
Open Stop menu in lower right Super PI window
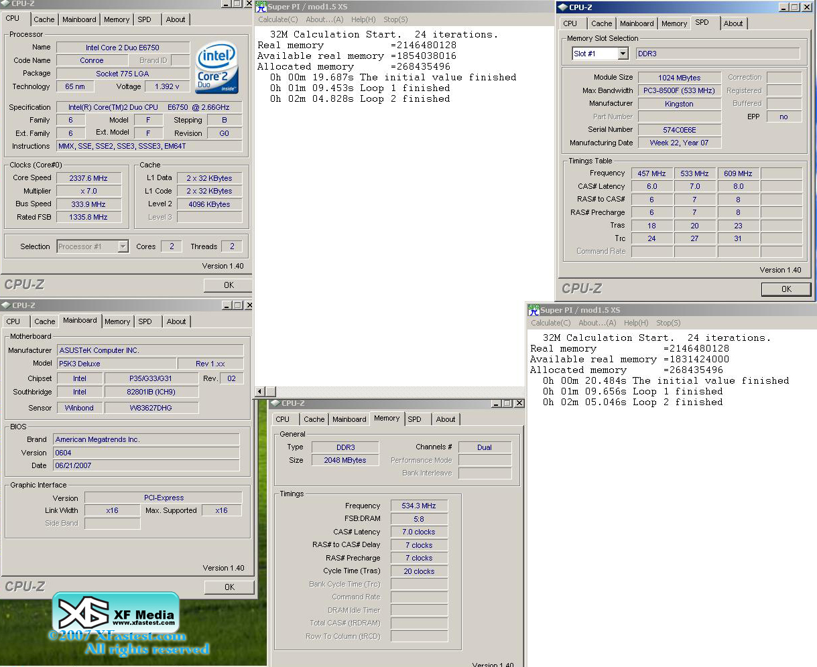(668, 323)
